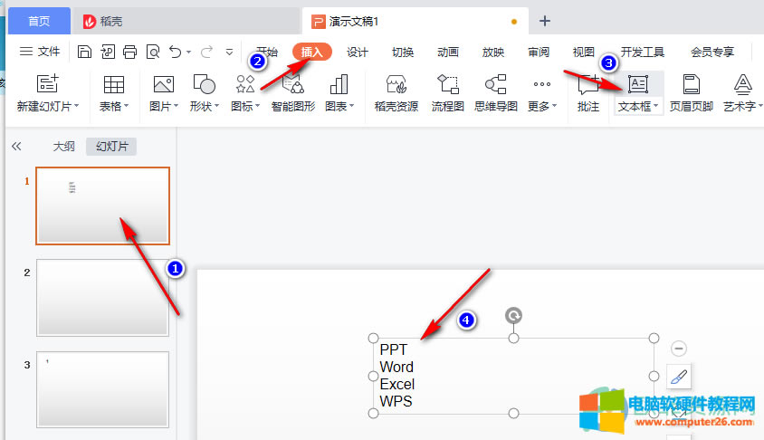Open Header and Footer tool
Image resolution: width=764 pixels, height=440 pixels.
coord(692,85)
